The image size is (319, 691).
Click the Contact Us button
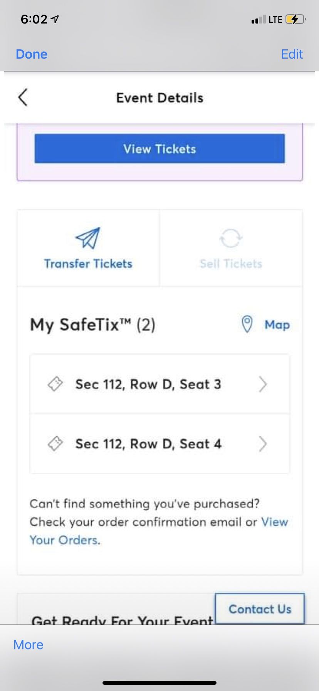tap(260, 609)
